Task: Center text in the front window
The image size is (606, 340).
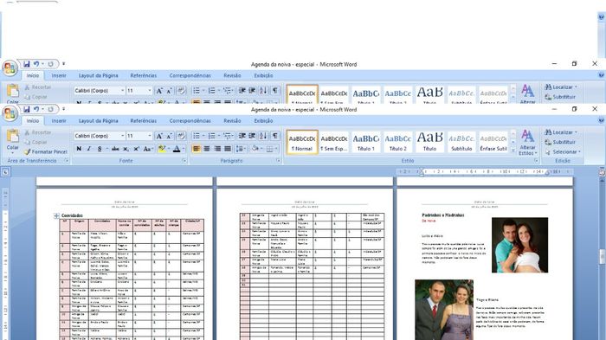Action: (207, 149)
